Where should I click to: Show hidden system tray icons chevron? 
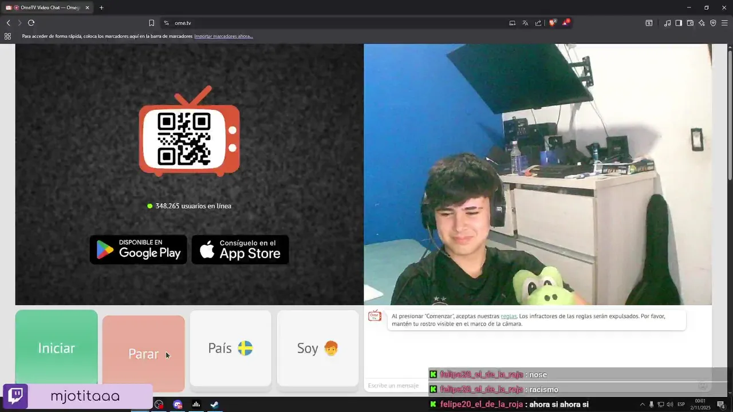[642, 405]
